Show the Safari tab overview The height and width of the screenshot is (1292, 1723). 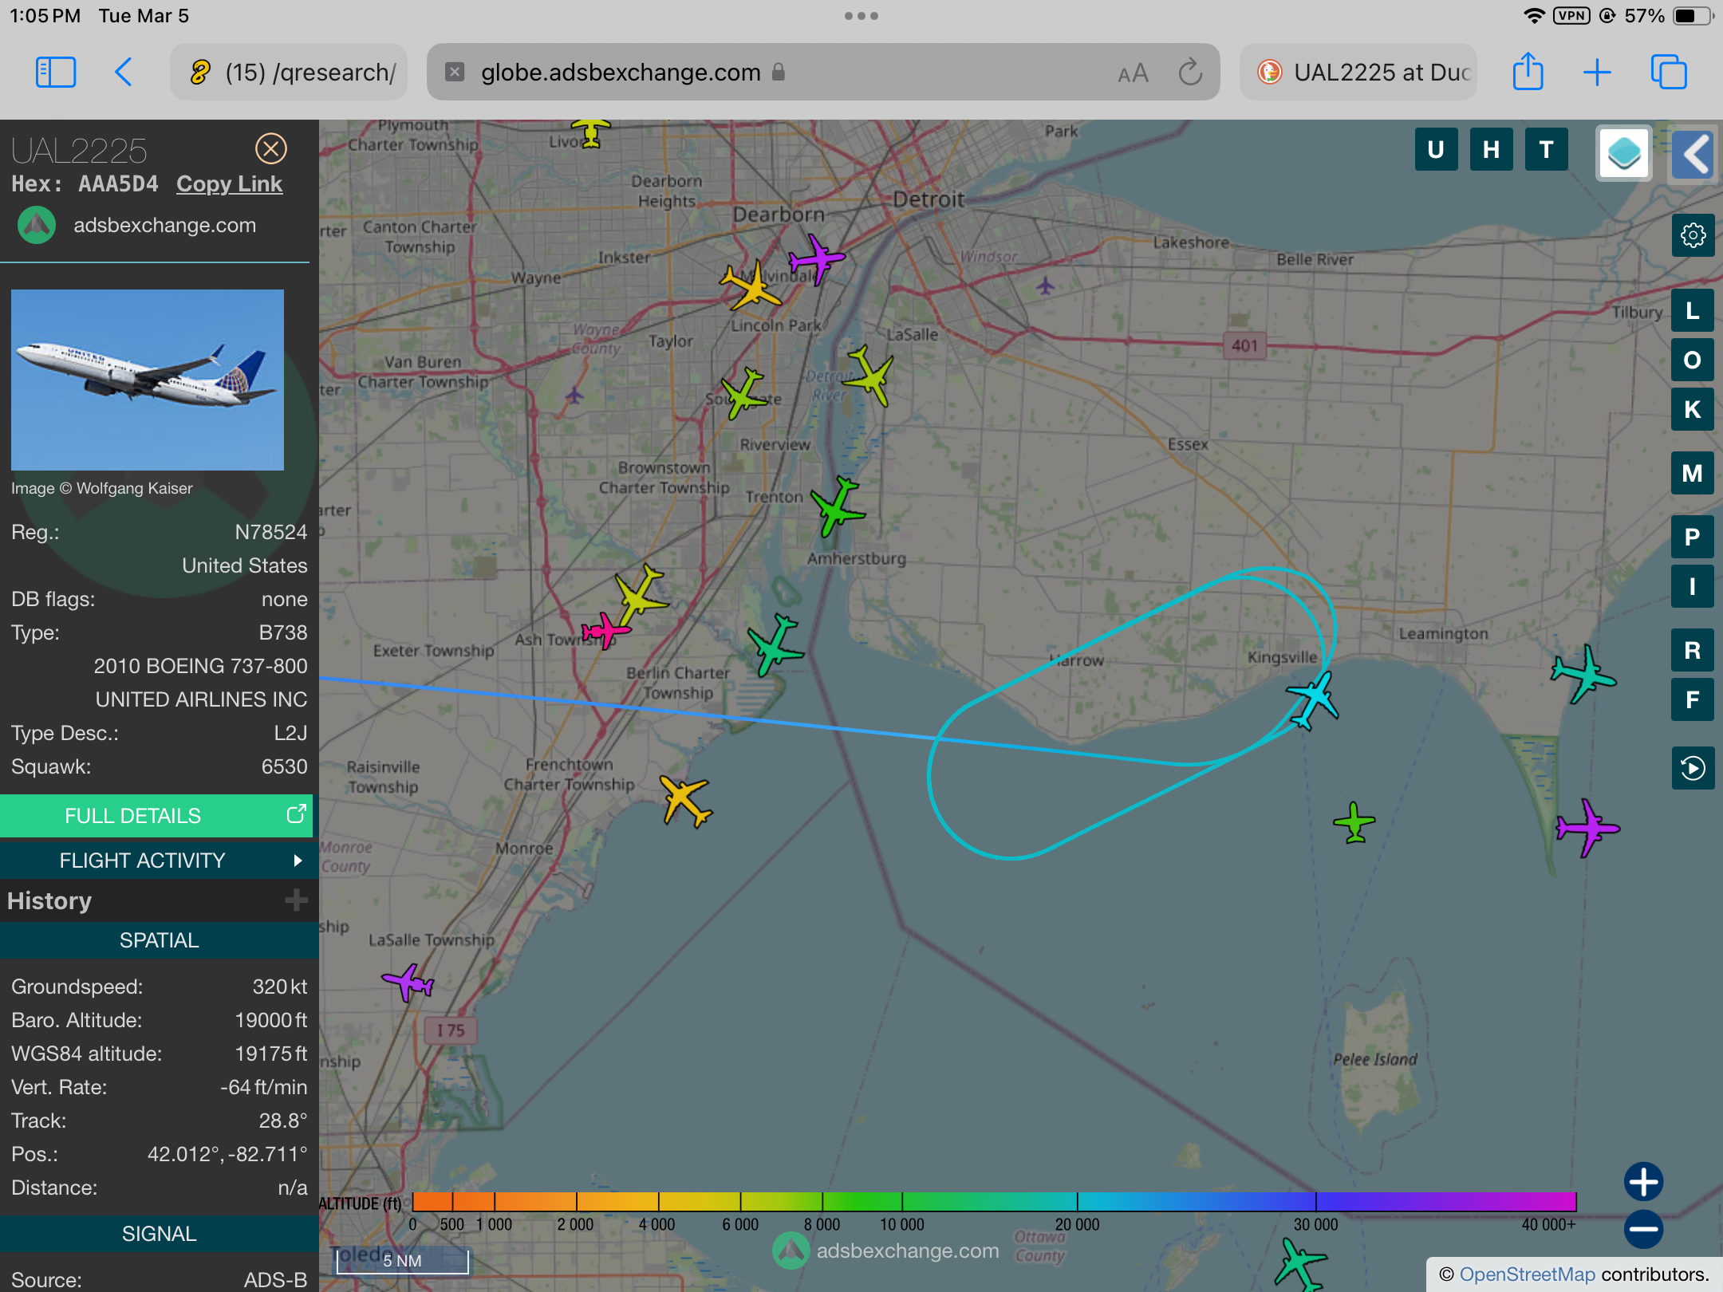pyautogui.click(x=1668, y=73)
